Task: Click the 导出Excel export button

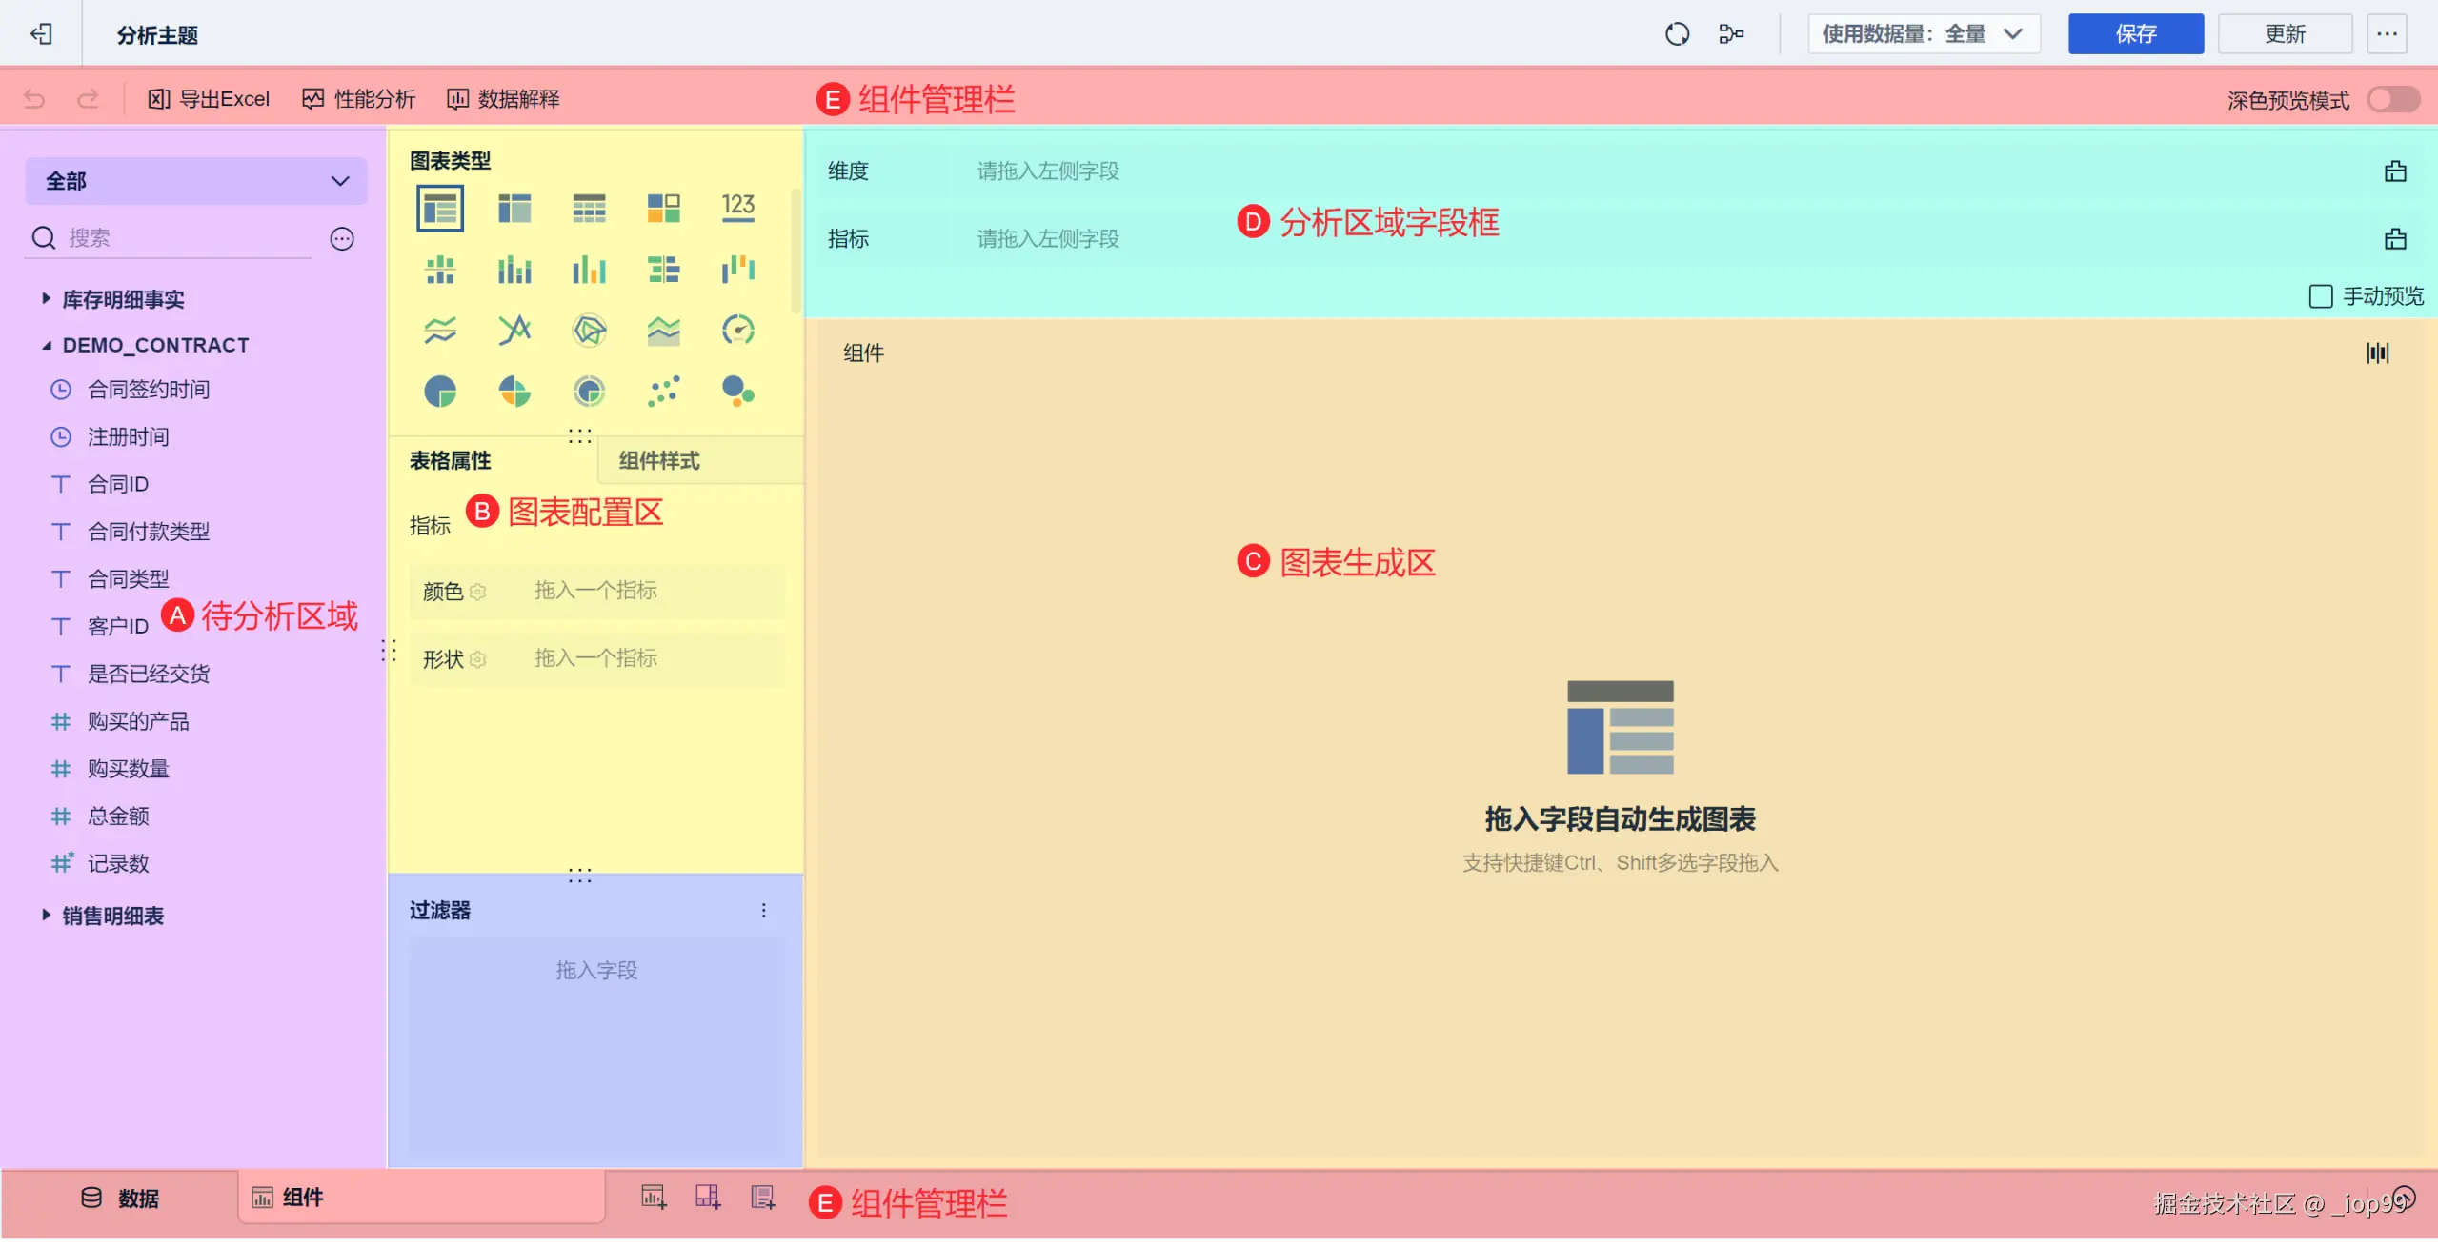Action: (x=210, y=99)
